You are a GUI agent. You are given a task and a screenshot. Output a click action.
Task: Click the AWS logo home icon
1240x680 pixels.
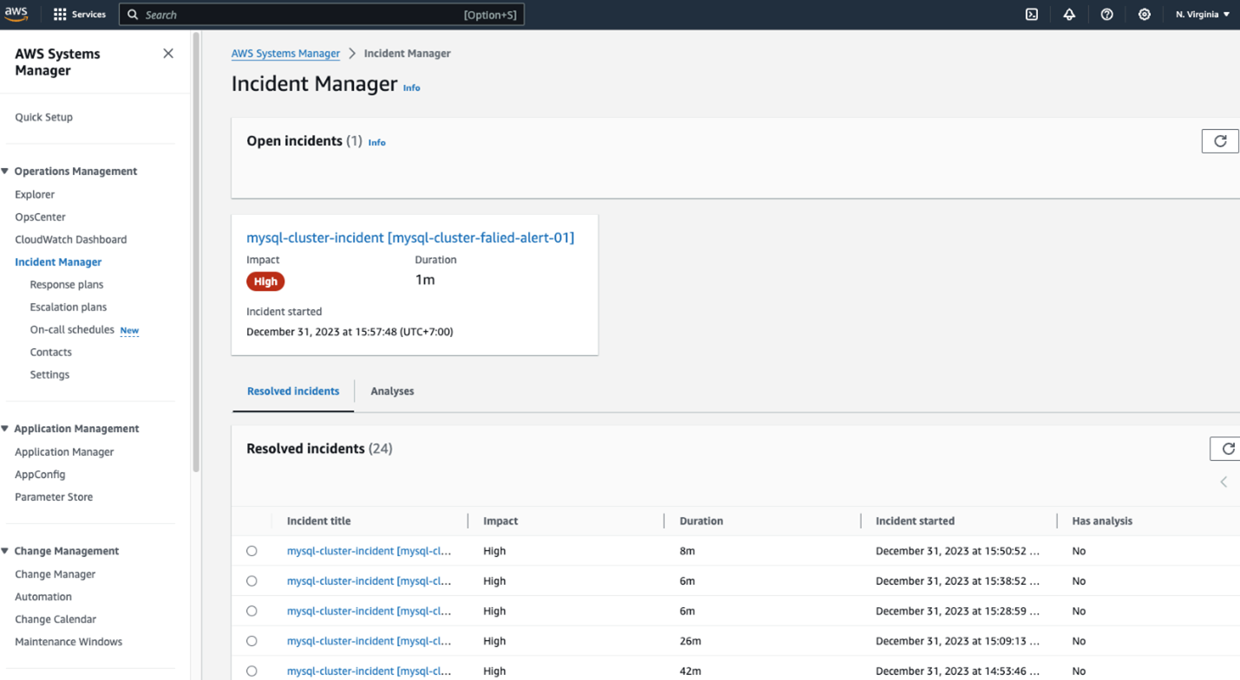(16, 14)
